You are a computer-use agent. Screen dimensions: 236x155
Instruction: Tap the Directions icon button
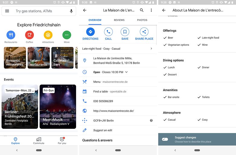tap(91, 32)
